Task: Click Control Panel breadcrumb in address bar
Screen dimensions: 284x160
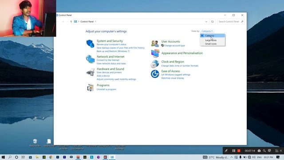Action: 87,22
